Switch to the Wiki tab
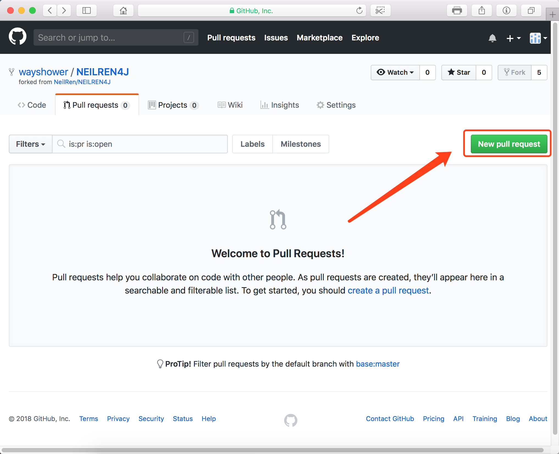Image resolution: width=559 pixels, height=454 pixels. [230, 105]
